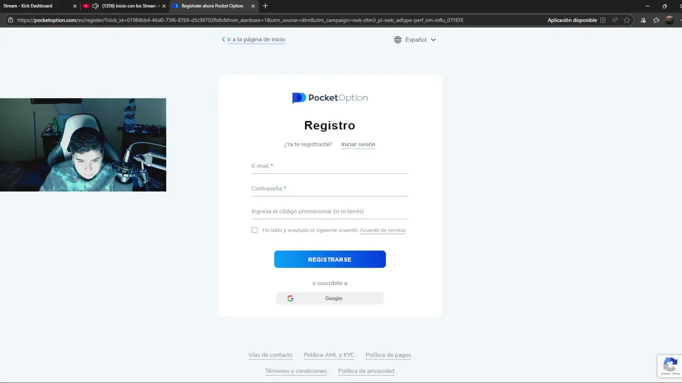Image resolution: width=682 pixels, height=383 pixels.
Task: Click the browser address bar URL
Action: [240, 20]
